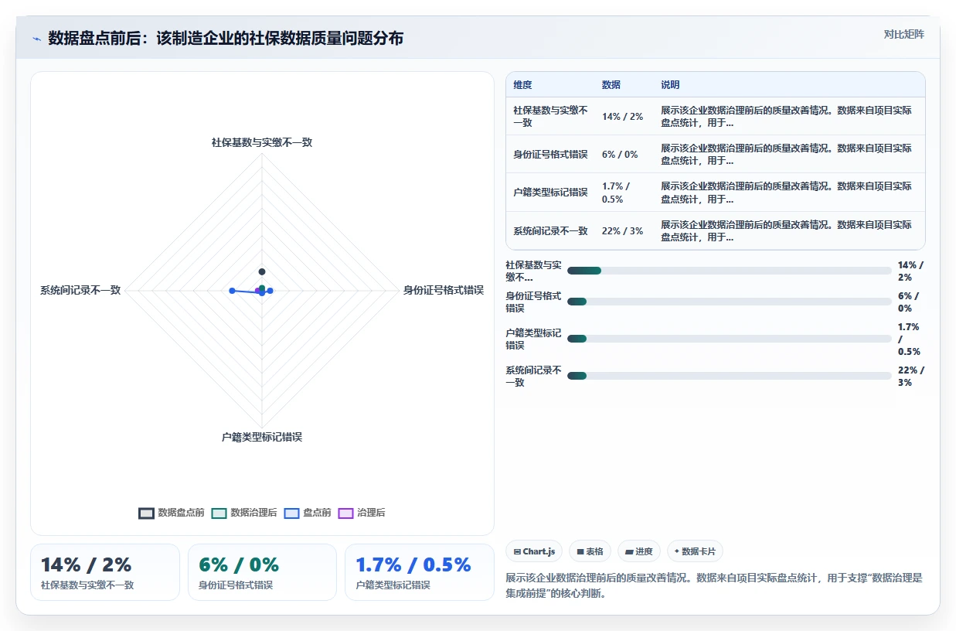Click table value 14% / 2%

point(622,117)
